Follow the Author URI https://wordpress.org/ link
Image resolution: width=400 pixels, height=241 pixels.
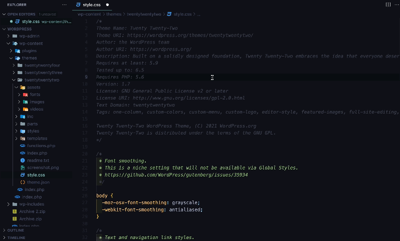point(160,49)
